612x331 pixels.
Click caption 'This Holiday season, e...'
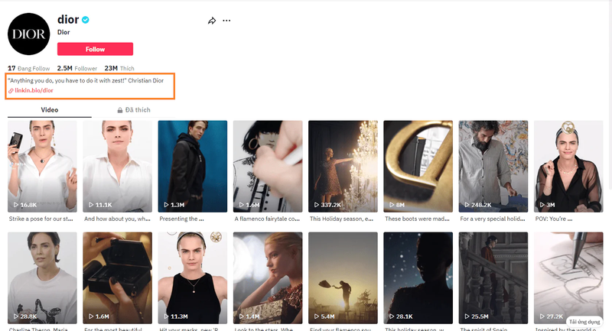point(341,219)
